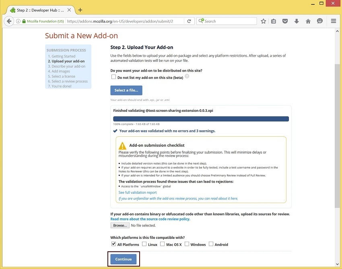Viewport: 342px width, 269px height.
Task: Open the Downloads arrow icon
Action: (x=297, y=21)
